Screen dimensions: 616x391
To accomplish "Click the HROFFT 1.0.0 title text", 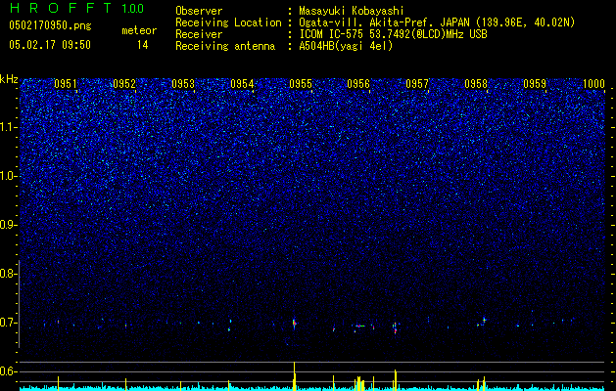I will [76, 8].
